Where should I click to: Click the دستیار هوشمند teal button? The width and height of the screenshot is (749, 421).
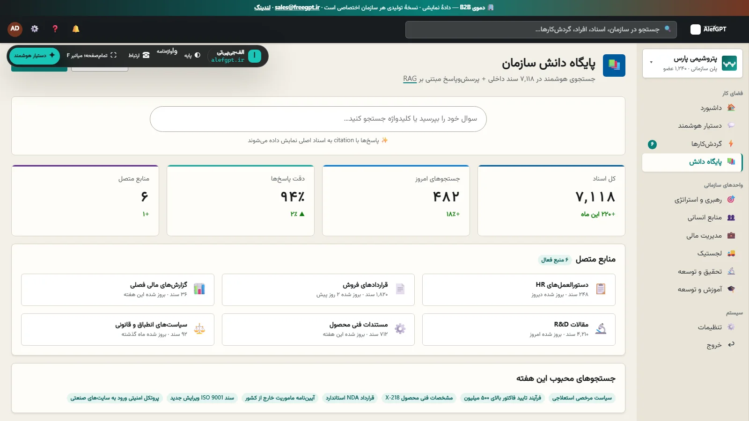point(35,56)
